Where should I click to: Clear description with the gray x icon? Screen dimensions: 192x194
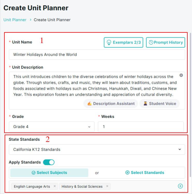click(x=181, y=75)
